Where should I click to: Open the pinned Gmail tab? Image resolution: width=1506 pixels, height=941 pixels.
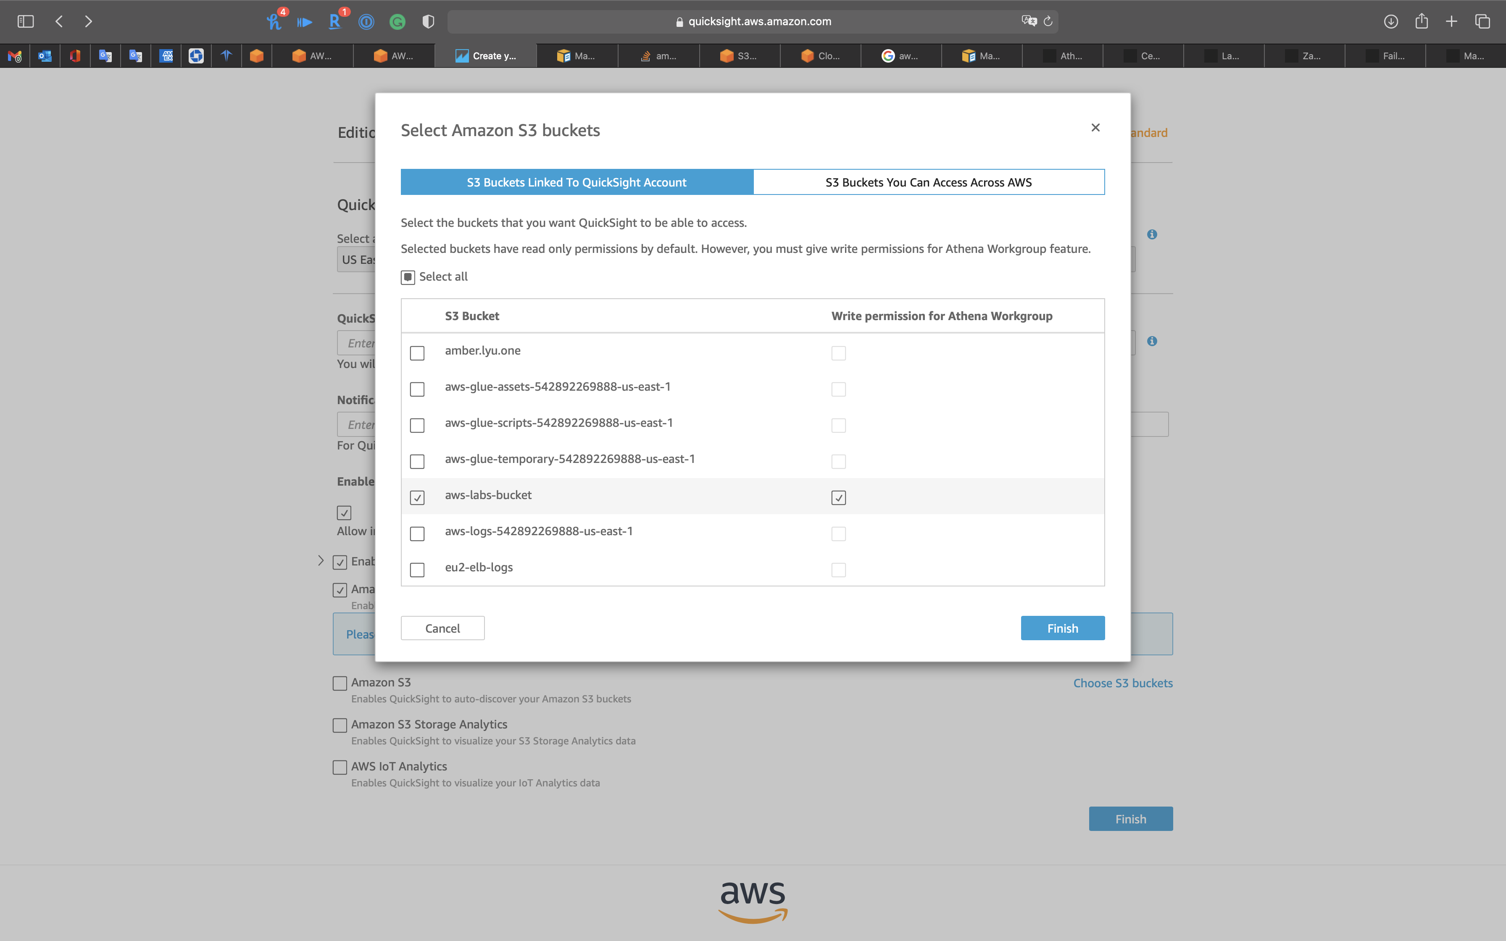[x=15, y=56]
